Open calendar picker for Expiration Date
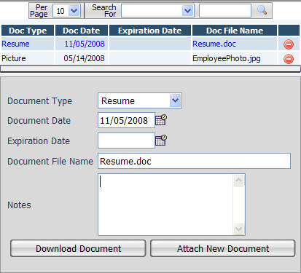301x273 pixels. click(x=161, y=141)
